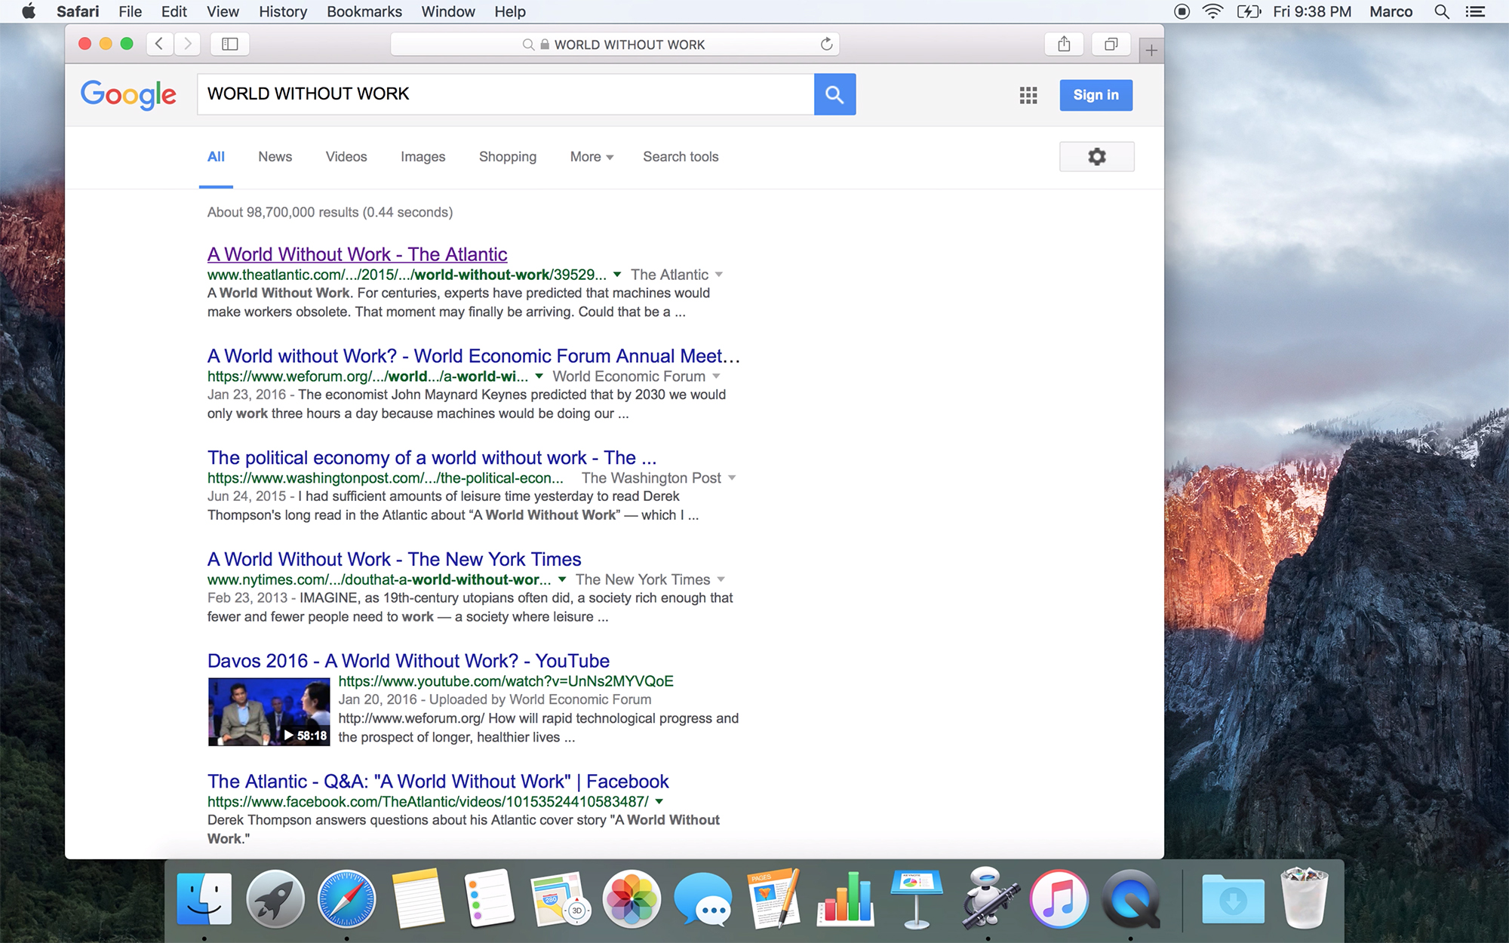This screenshot has width=1509, height=943.
Task: Expand World Economic Forum source dropdown
Action: click(x=716, y=376)
